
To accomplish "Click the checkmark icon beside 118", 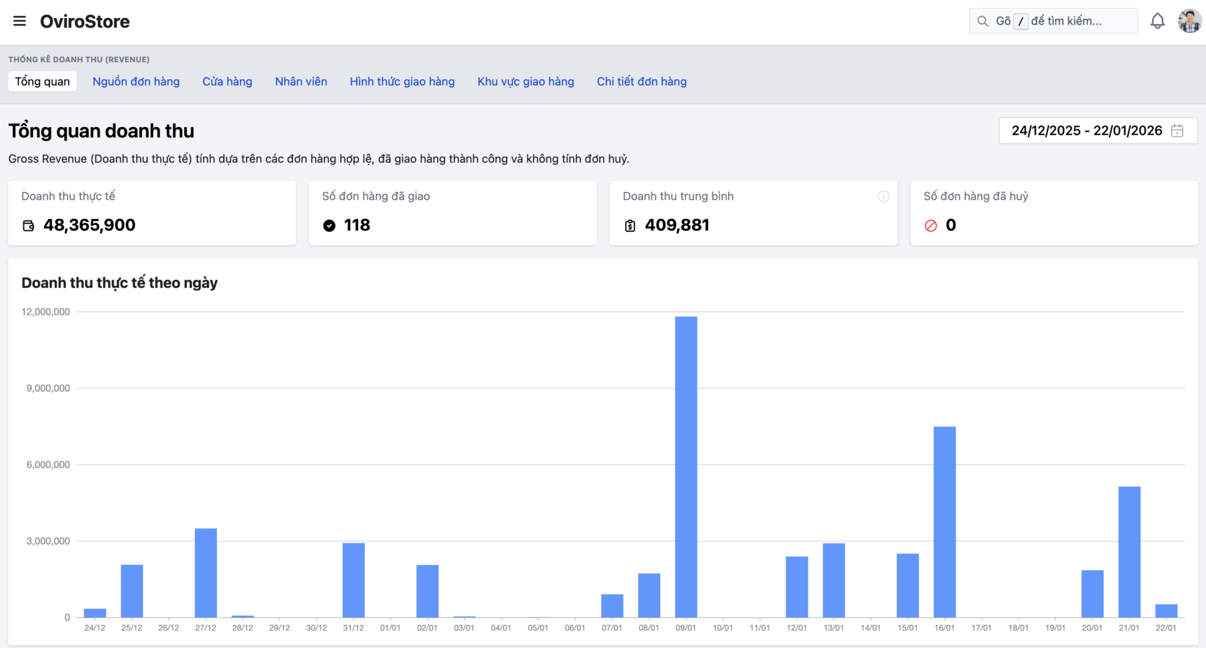I will pyautogui.click(x=329, y=226).
